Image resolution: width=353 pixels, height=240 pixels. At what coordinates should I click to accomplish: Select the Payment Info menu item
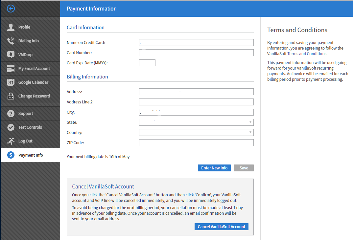click(31, 155)
